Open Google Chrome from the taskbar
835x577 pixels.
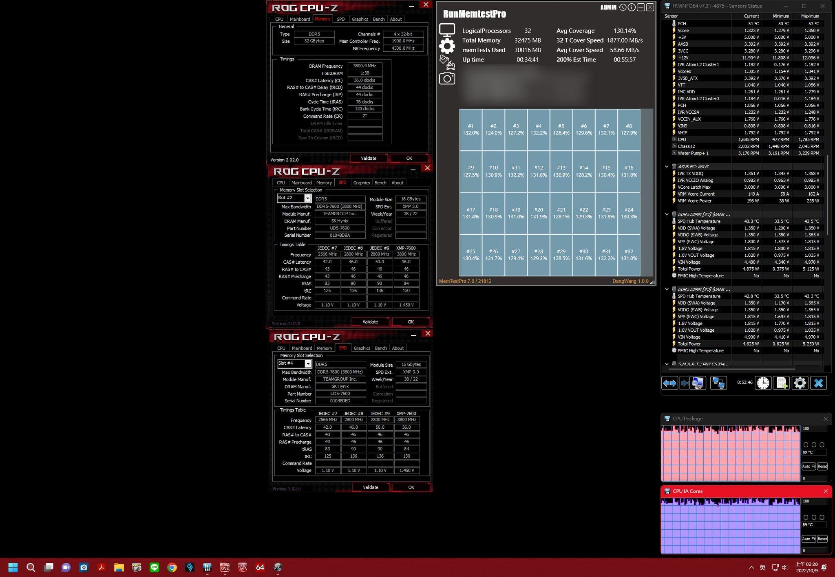(x=172, y=567)
